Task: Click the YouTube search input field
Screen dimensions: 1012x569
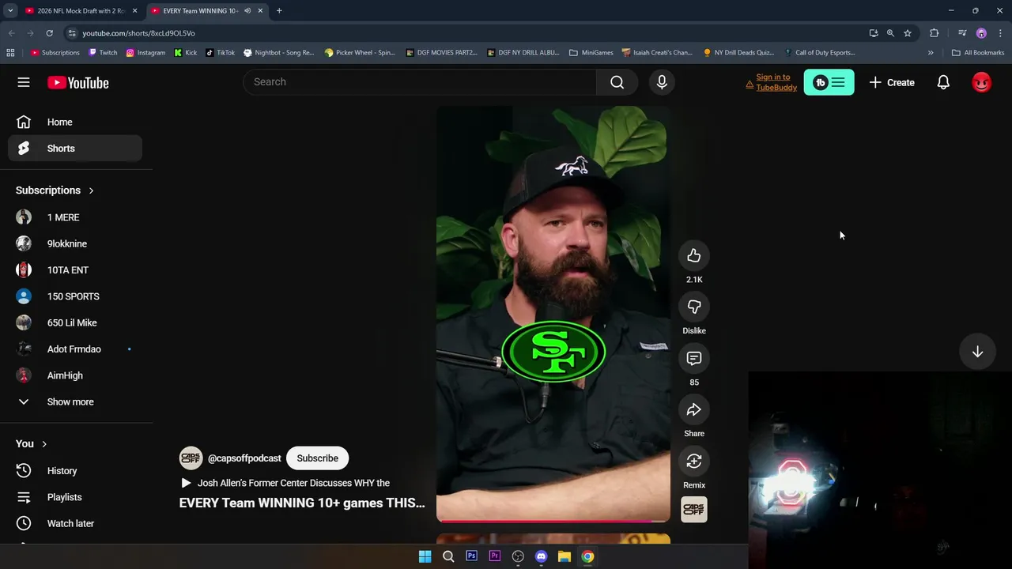Action: pos(420,82)
